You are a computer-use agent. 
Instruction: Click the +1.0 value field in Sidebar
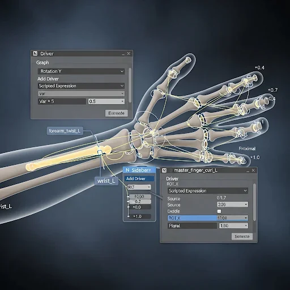coord(140,216)
